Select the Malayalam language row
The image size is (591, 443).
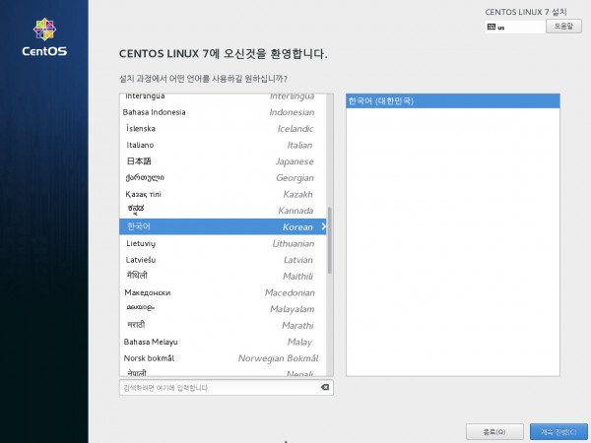click(x=223, y=309)
